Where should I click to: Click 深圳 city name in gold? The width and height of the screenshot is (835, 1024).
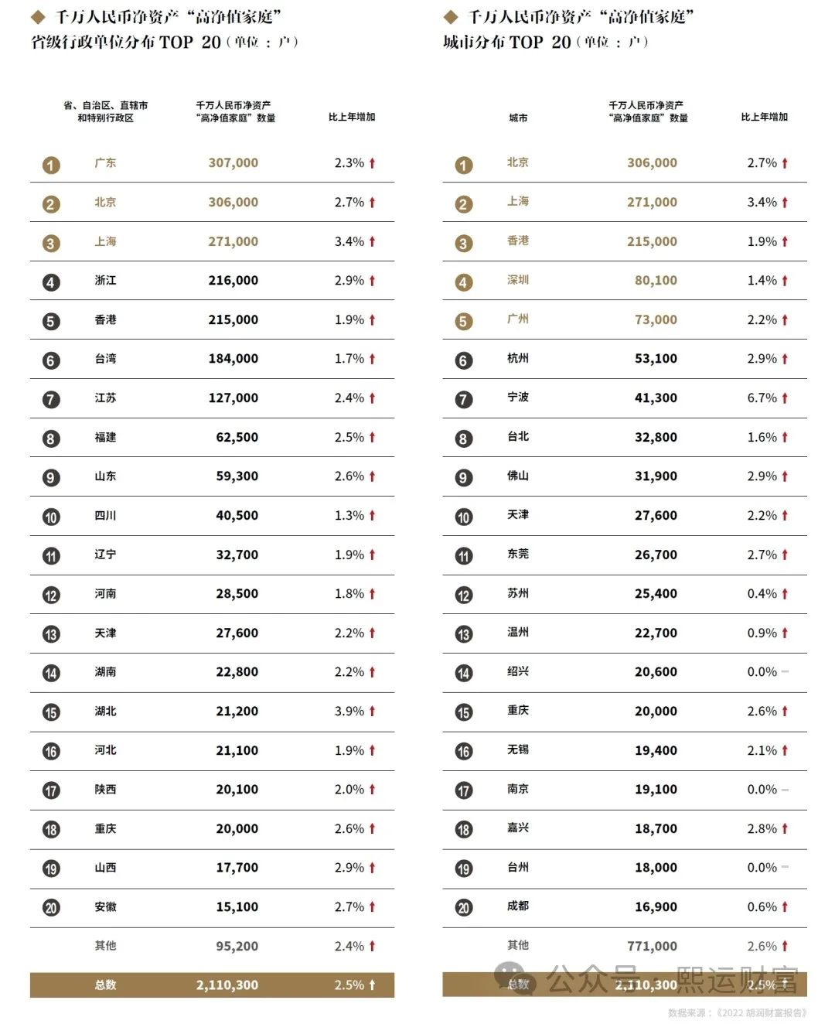[518, 280]
